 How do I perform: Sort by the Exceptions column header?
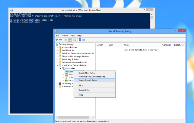(x=179, y=45)
